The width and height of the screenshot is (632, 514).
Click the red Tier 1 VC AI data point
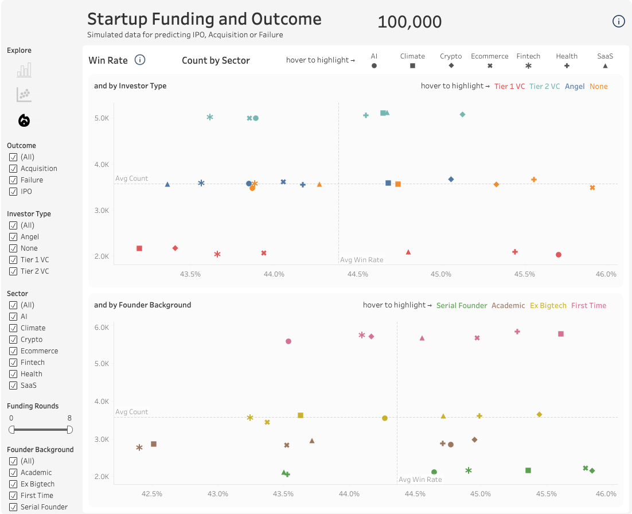(x=558, y=255)
